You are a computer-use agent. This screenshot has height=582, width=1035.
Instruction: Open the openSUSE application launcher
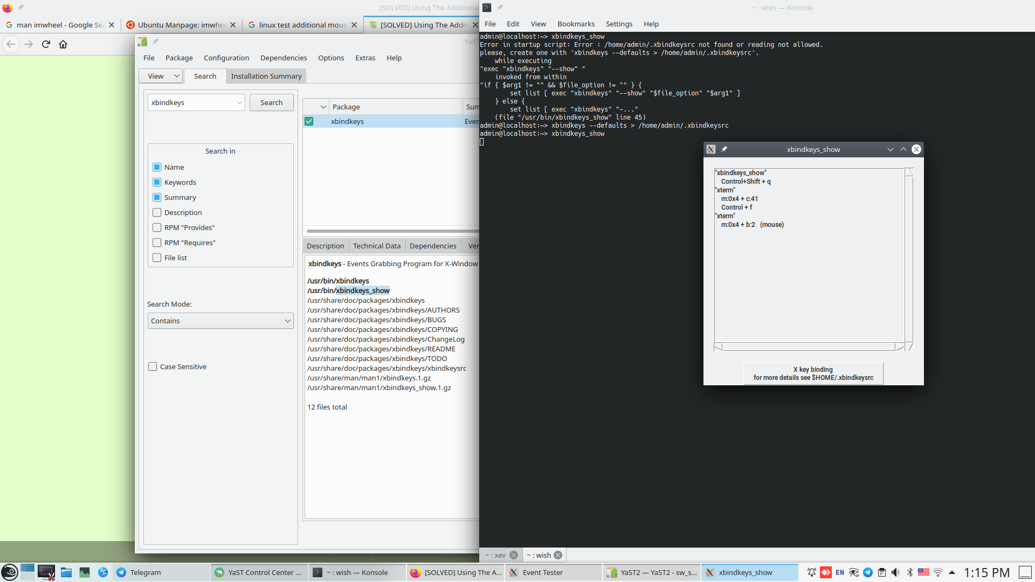click(10, 572)
